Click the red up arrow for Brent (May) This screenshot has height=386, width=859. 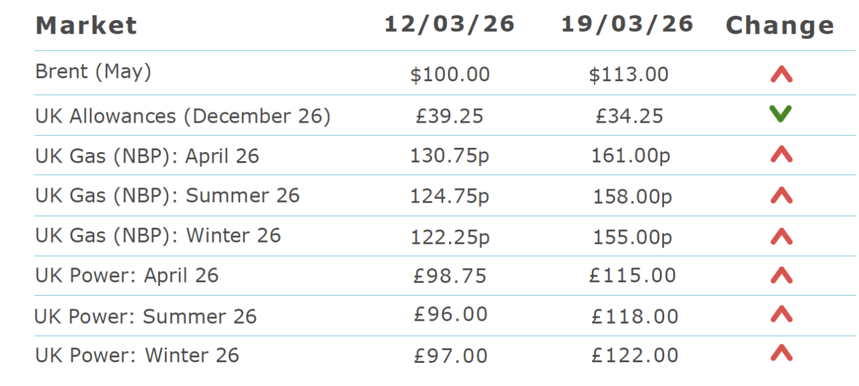(781, 75)
